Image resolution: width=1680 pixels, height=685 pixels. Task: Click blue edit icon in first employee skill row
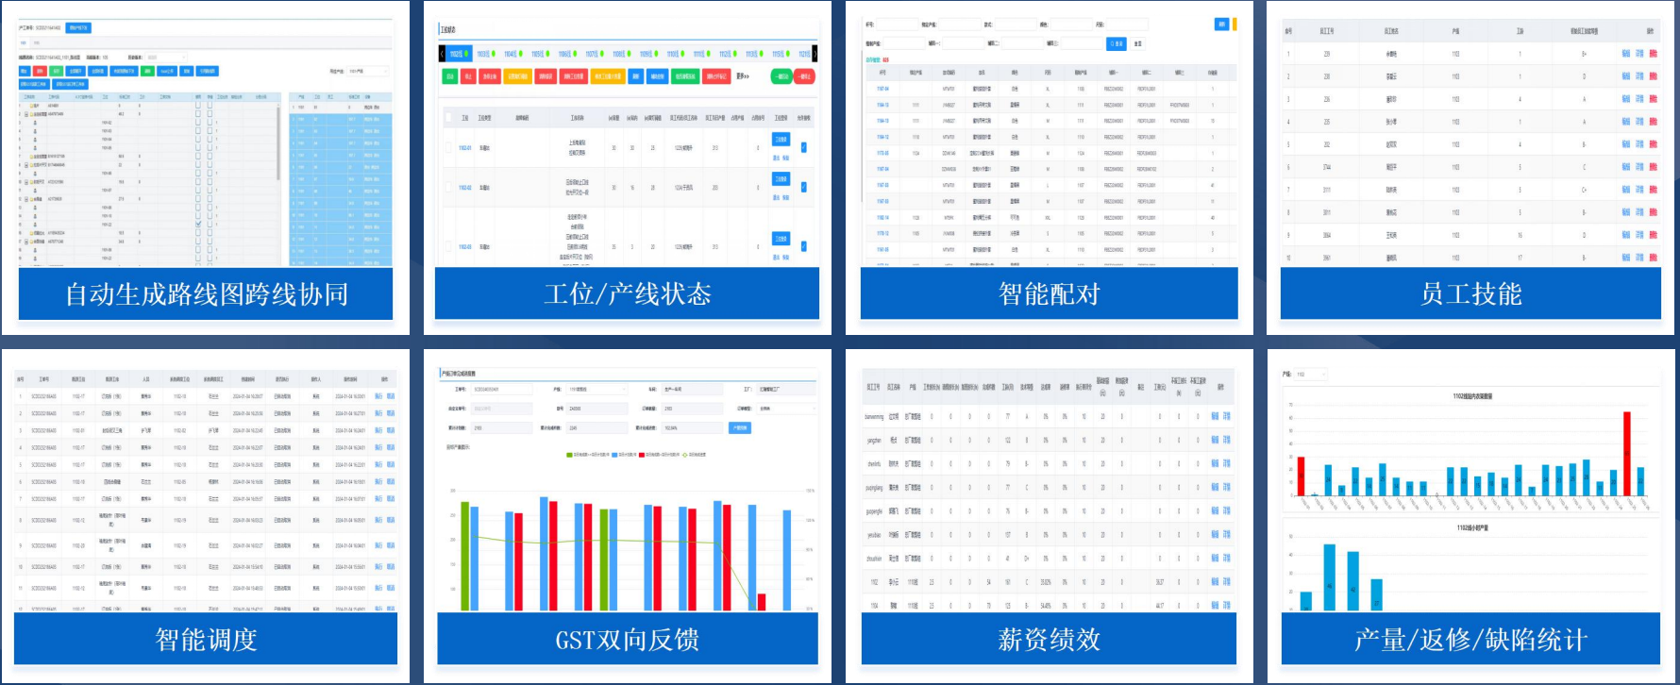(1626, 54)
